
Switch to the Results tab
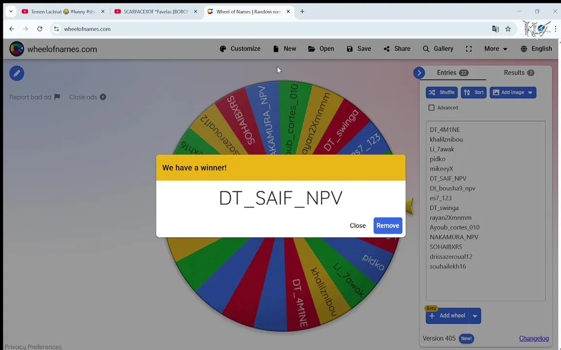[x=519, y=72]
